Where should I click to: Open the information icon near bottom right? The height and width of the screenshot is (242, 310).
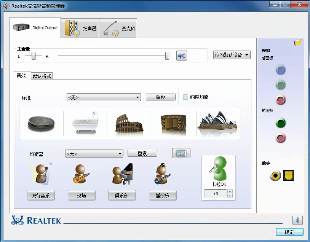pos(297,220)
